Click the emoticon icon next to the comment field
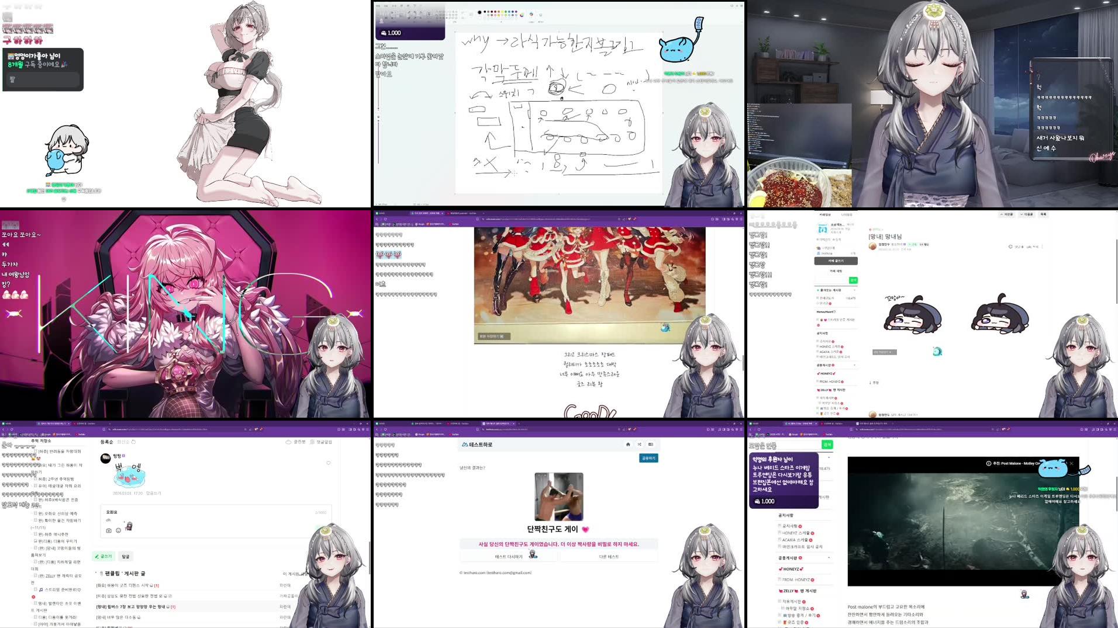The height and width of the screenshot is (628, 1118). (x=118, y=530)
